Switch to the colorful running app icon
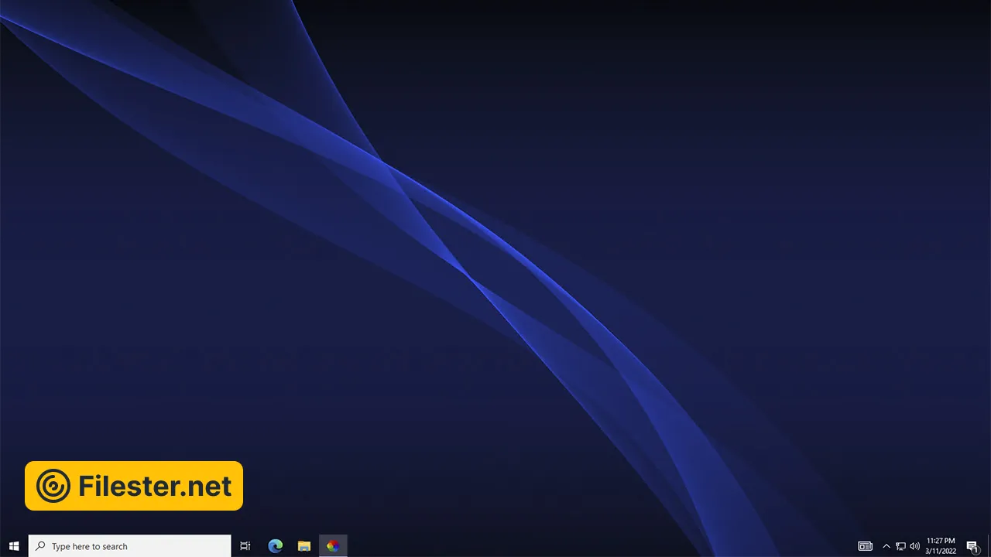The height and width of the screenshot is (557, 991). (333, 546)
